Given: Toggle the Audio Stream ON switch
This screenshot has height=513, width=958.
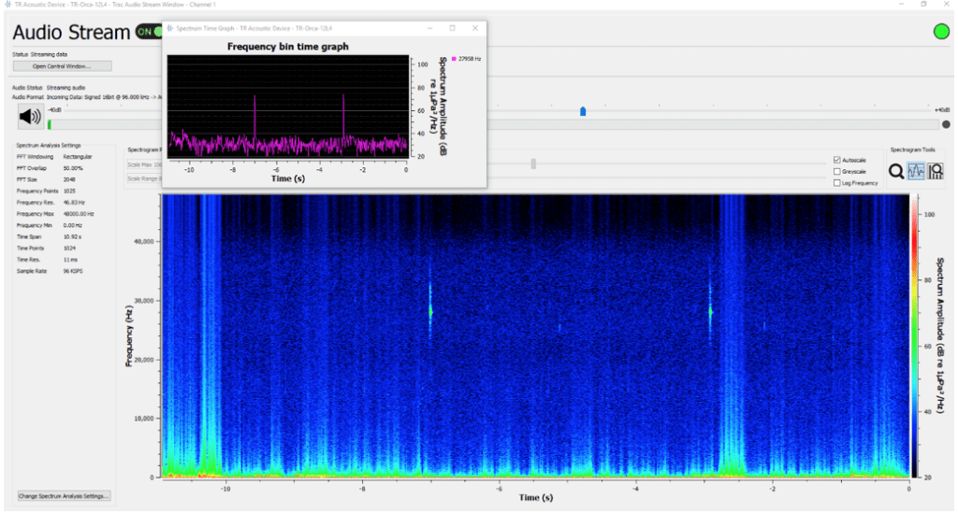Looking at the screenshot, I should click(148, 32).
